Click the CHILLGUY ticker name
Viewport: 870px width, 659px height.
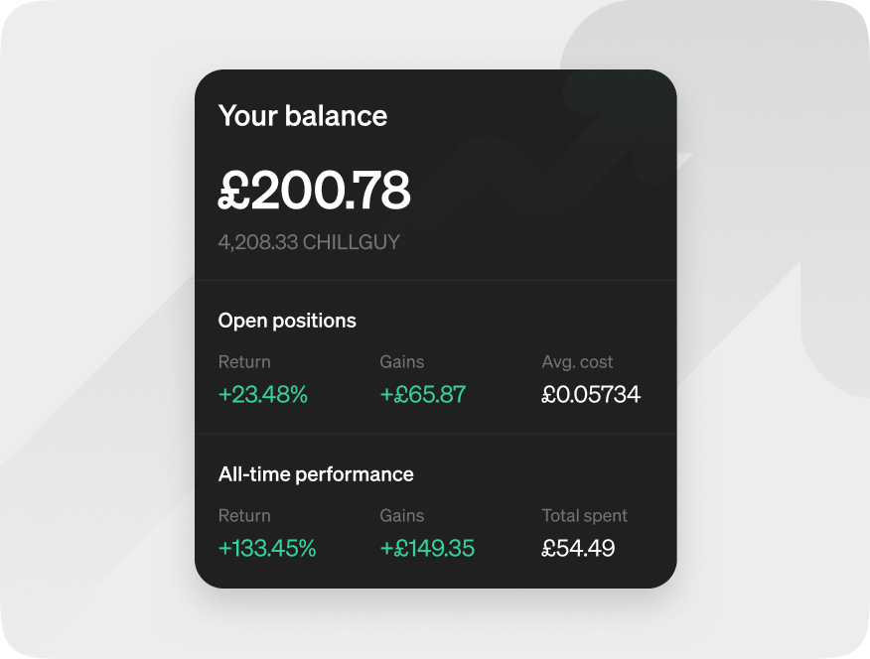pos(351,242)
